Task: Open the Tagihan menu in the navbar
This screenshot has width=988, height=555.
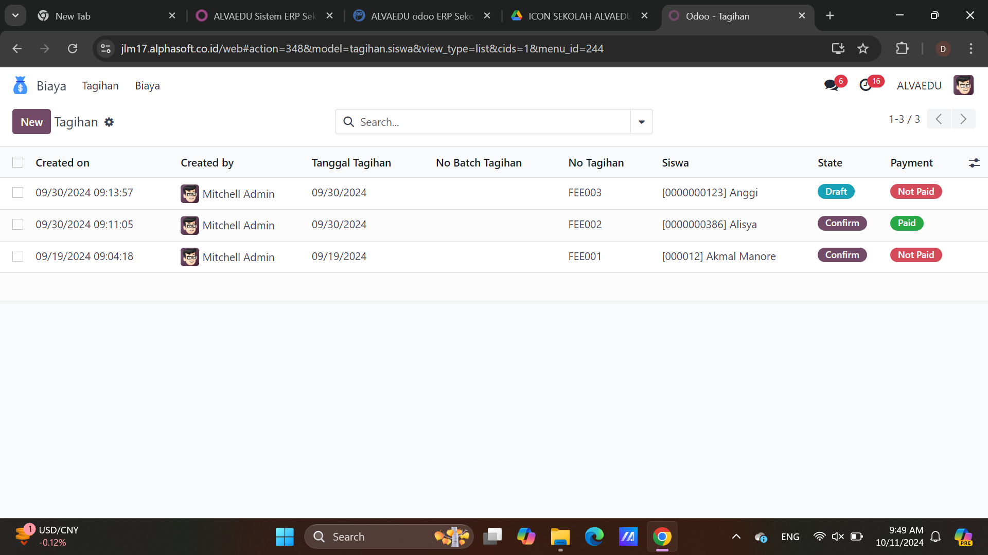Action: point(100,86)
